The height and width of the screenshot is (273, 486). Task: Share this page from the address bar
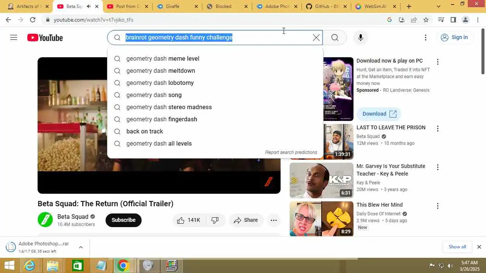coord(414,20)
